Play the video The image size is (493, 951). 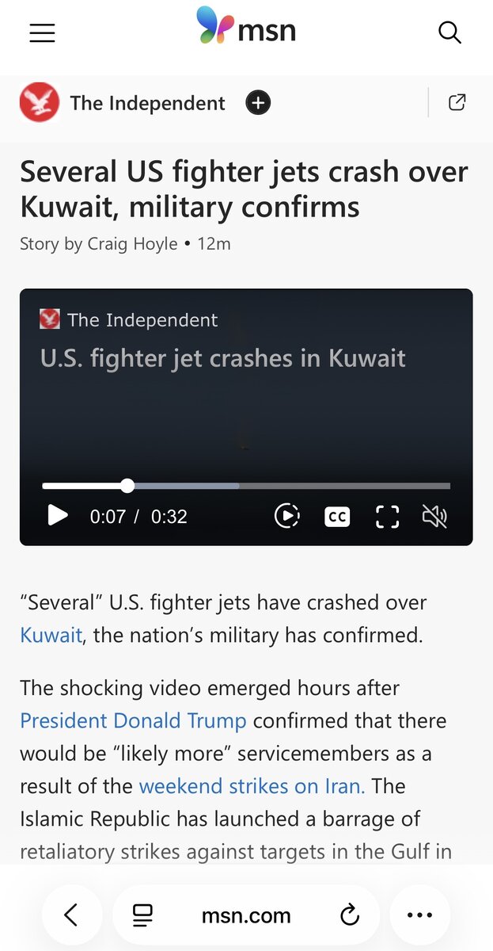(x=58, y=516)
